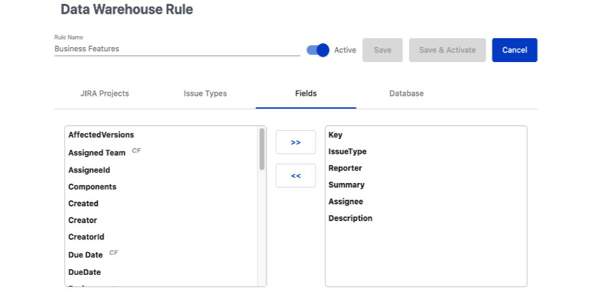Select Reporter in the selected fields list

pos(345,168)
